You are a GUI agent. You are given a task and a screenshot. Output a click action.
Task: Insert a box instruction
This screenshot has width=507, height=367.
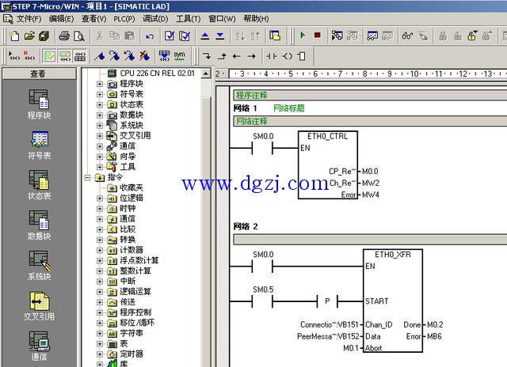[x=302, y=56]
